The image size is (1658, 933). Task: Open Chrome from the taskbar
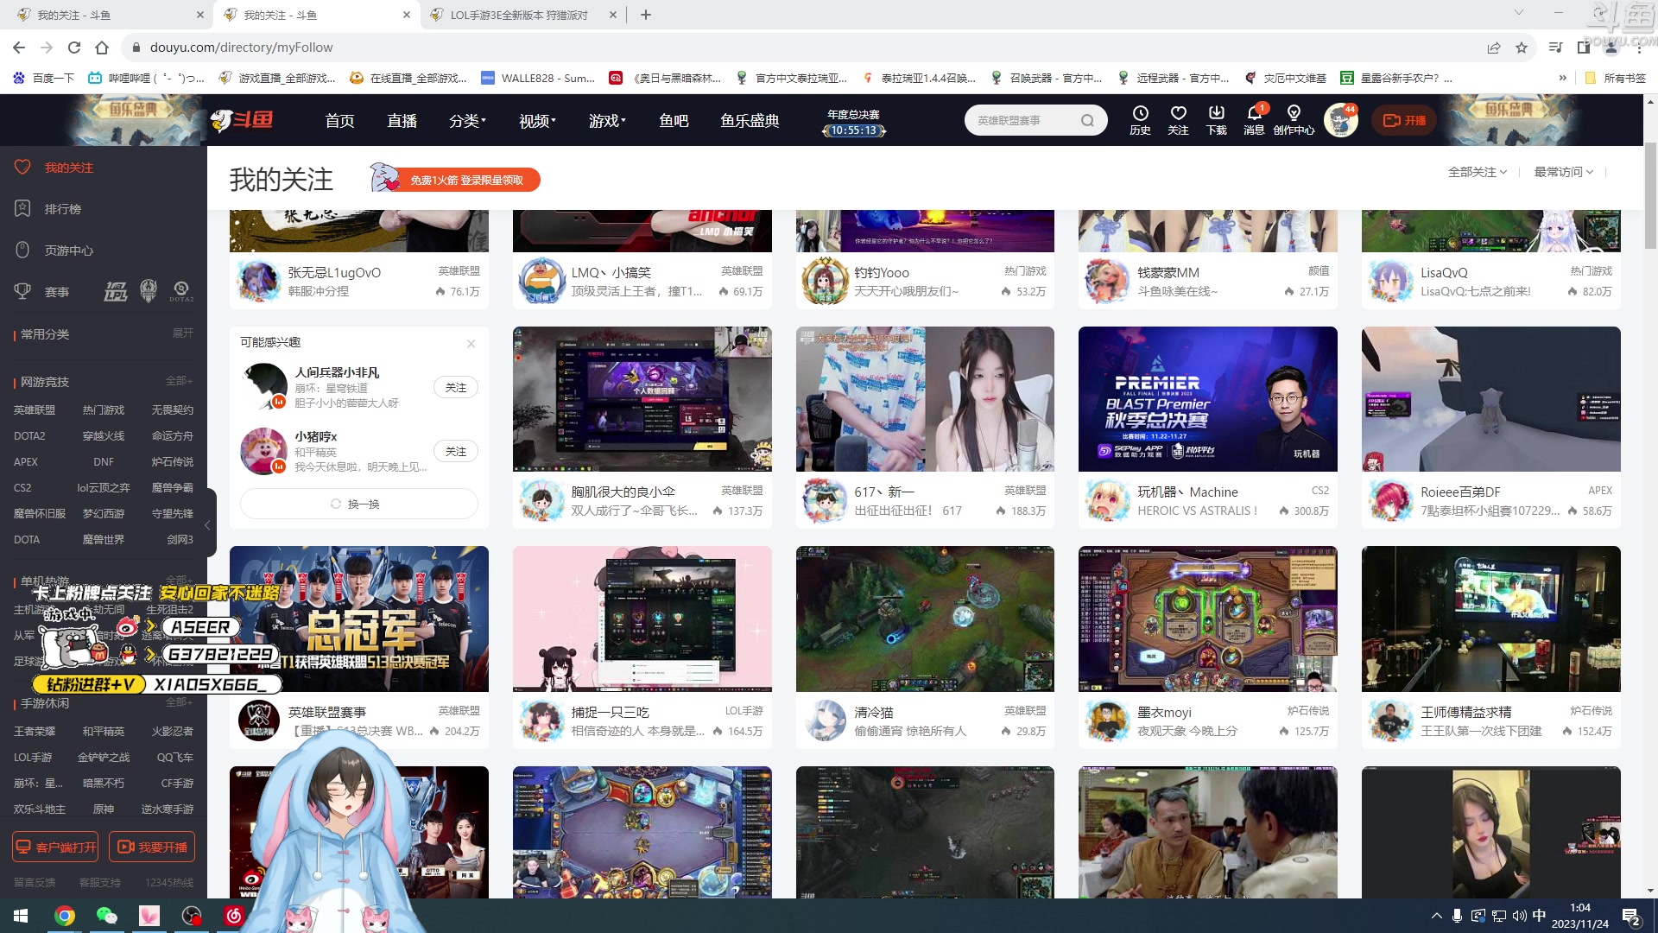(65, 916)
